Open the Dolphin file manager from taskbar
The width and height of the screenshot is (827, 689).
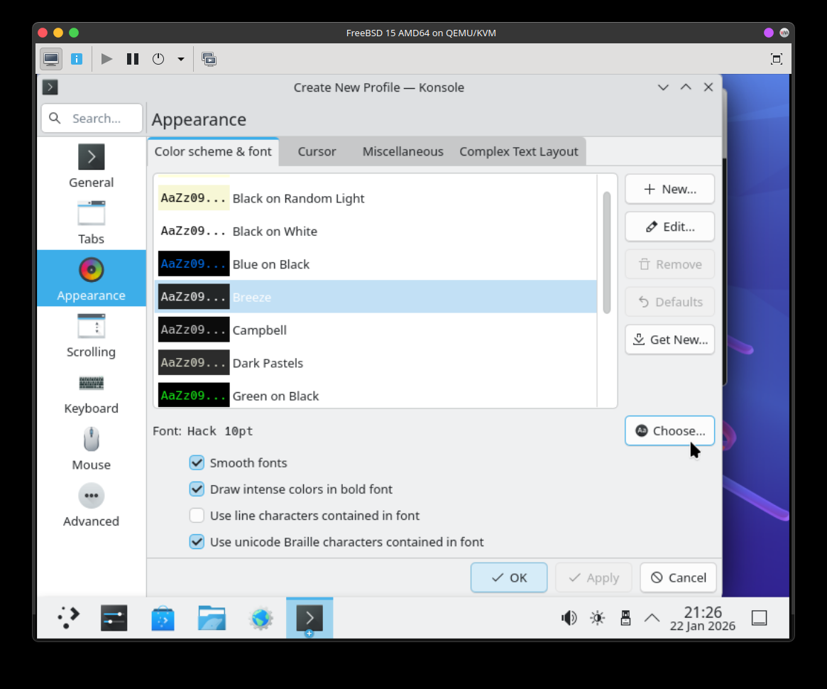pos(212,618)
